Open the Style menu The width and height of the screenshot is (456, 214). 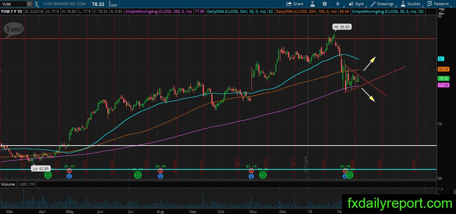pyautogui.click(x=356, y=4)
